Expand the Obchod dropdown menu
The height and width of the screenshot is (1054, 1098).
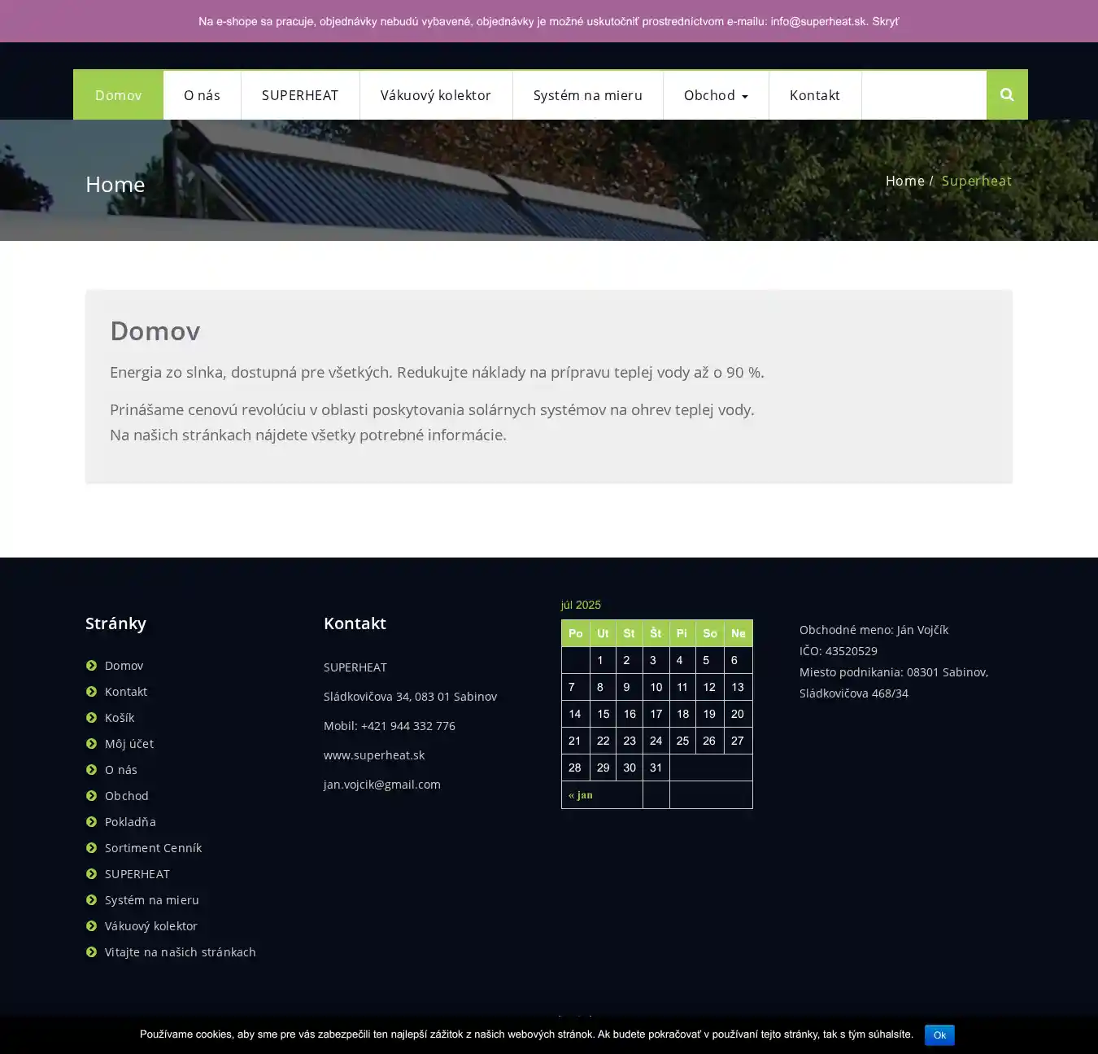tap(716, 95)
